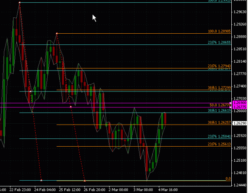Click the "3 Mar 08:00" time axis label
248x193 pixels.
(x=143, y=190)
